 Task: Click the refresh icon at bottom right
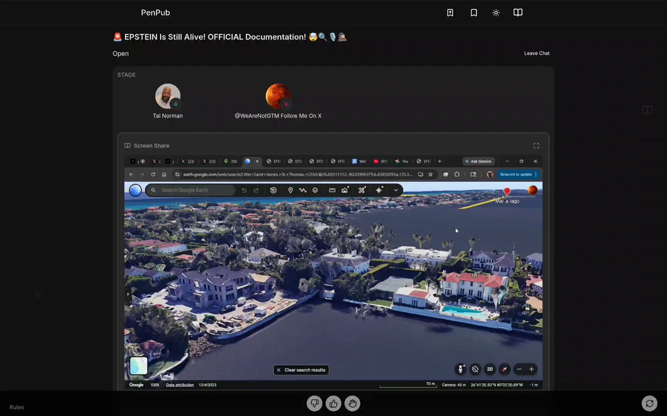coord(649,404)
